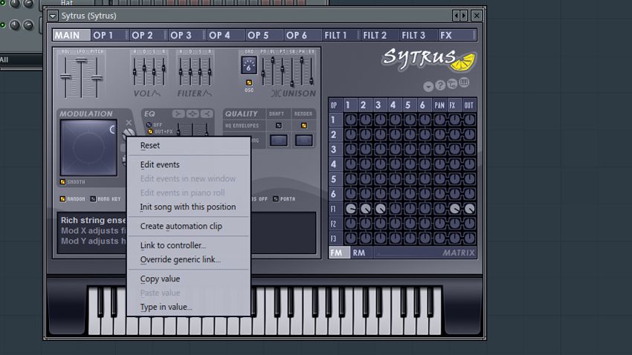Select Init song with this position

(189, 207)
